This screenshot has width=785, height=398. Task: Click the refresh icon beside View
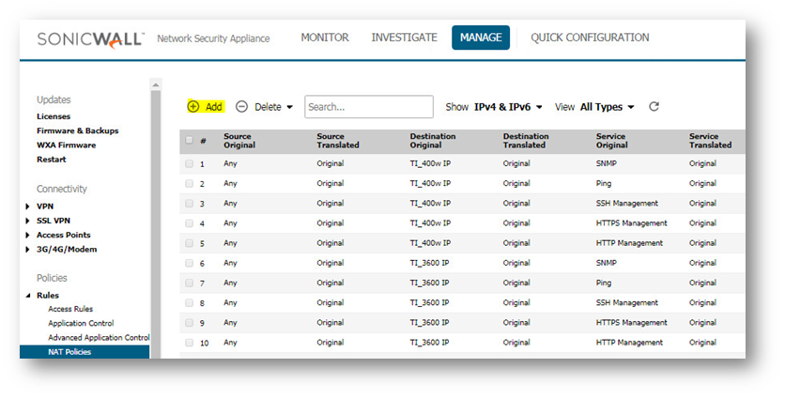click(654, 107)
